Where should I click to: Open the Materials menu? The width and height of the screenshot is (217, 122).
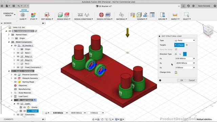point(121,19)
